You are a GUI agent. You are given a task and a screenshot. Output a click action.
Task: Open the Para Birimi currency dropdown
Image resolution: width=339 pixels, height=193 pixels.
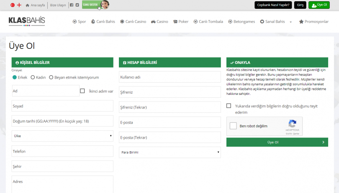[x=170, y=152]
